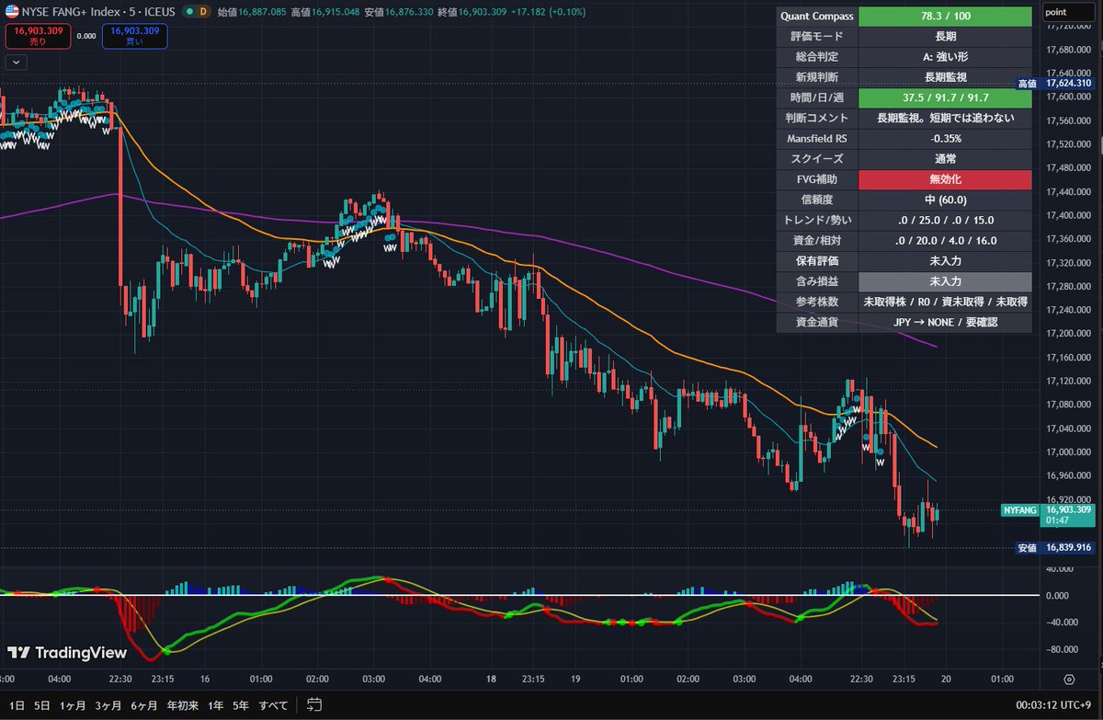The width and height of the screenshot is (1103, 720).
Task: Click the JPY → NONE / 要確認 cell
Action: coord(945,323)
